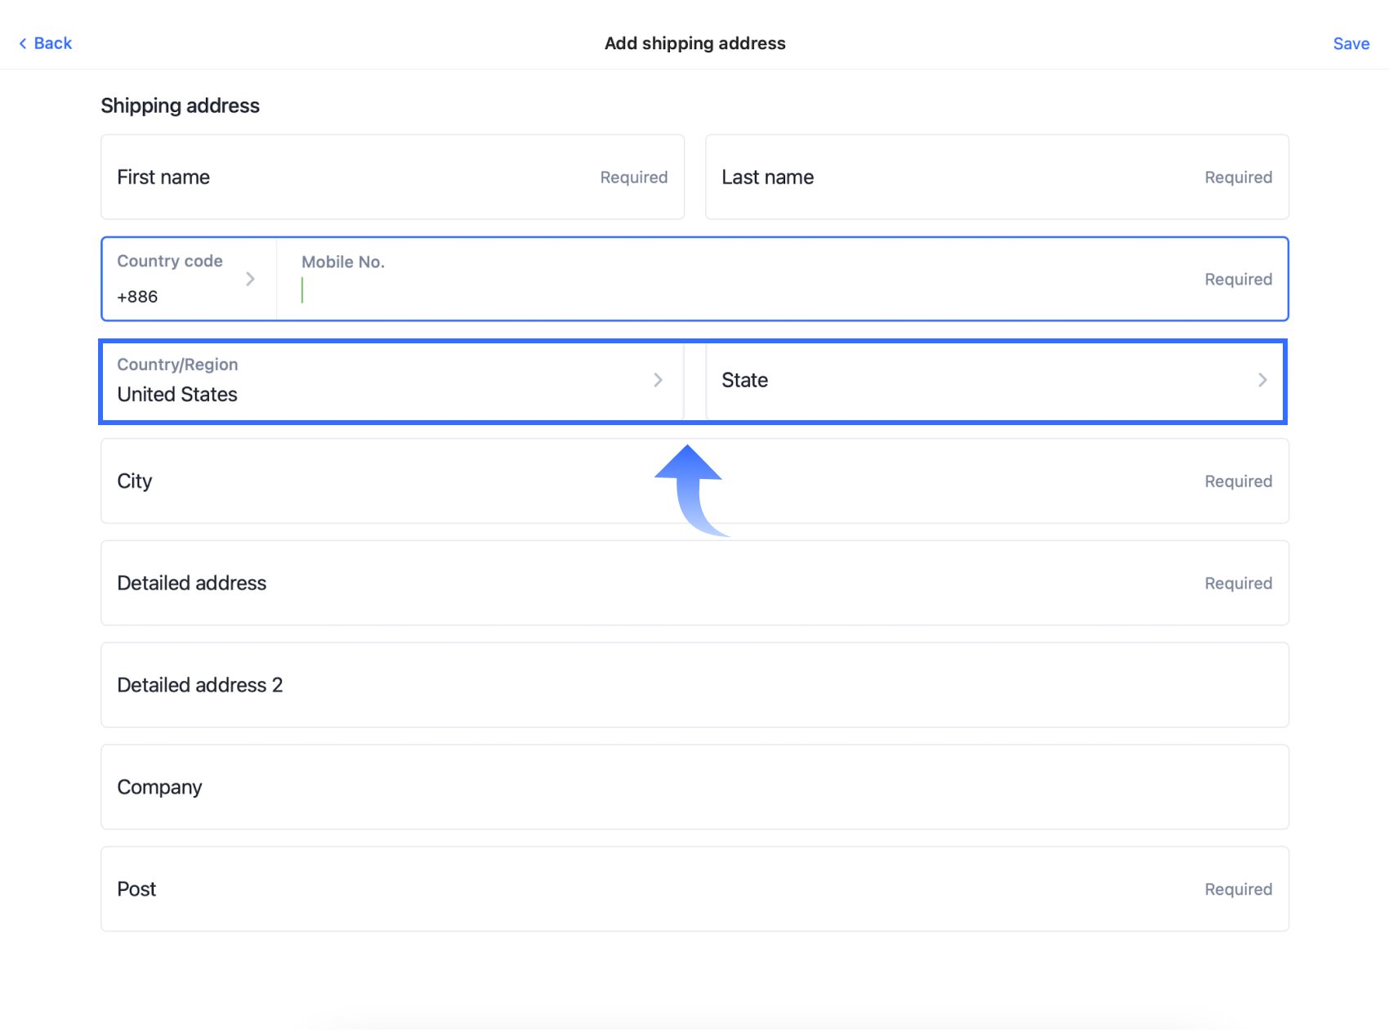Change the United States country selection
The height and width of the screenshot is (1030, 1389).
coord(178,394)
